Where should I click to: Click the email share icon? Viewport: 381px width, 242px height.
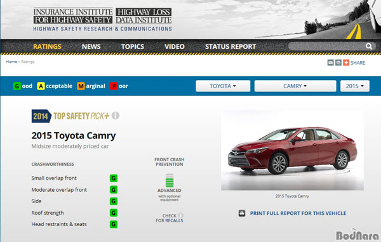click(330, 63)
